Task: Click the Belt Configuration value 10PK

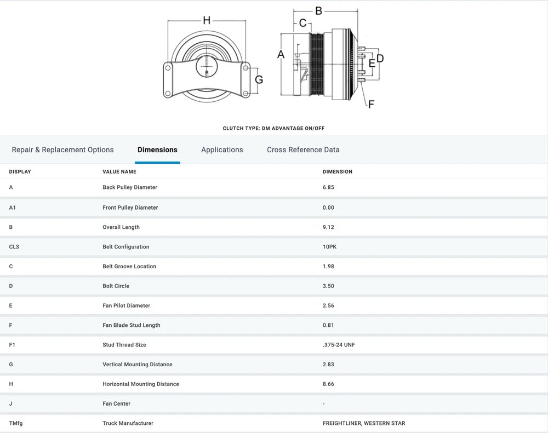Action: point(329,247)
